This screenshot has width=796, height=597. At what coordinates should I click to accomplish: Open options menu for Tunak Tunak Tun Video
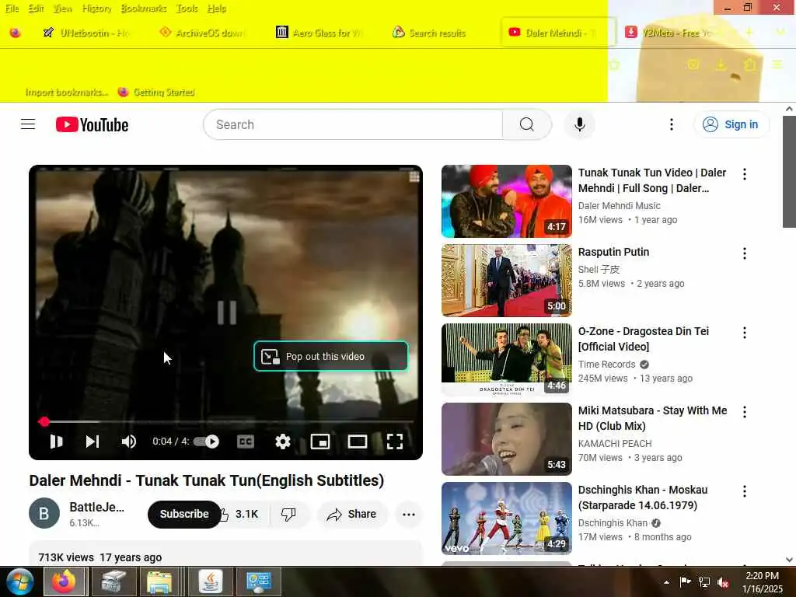pyautogui.click(x=744, y=174)
